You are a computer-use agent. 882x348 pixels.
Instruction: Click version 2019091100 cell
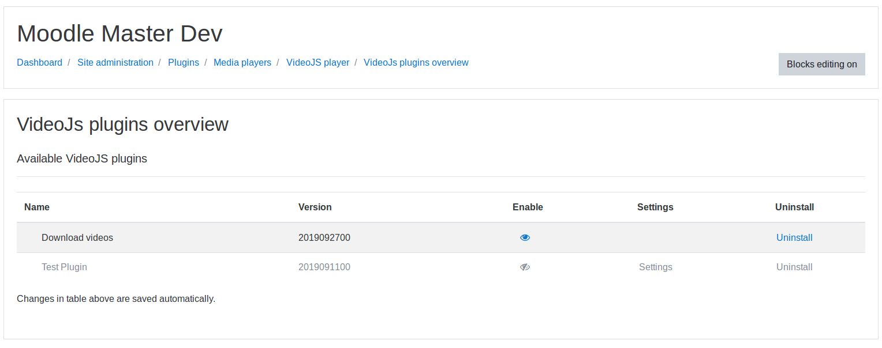(x=324, y=267)
